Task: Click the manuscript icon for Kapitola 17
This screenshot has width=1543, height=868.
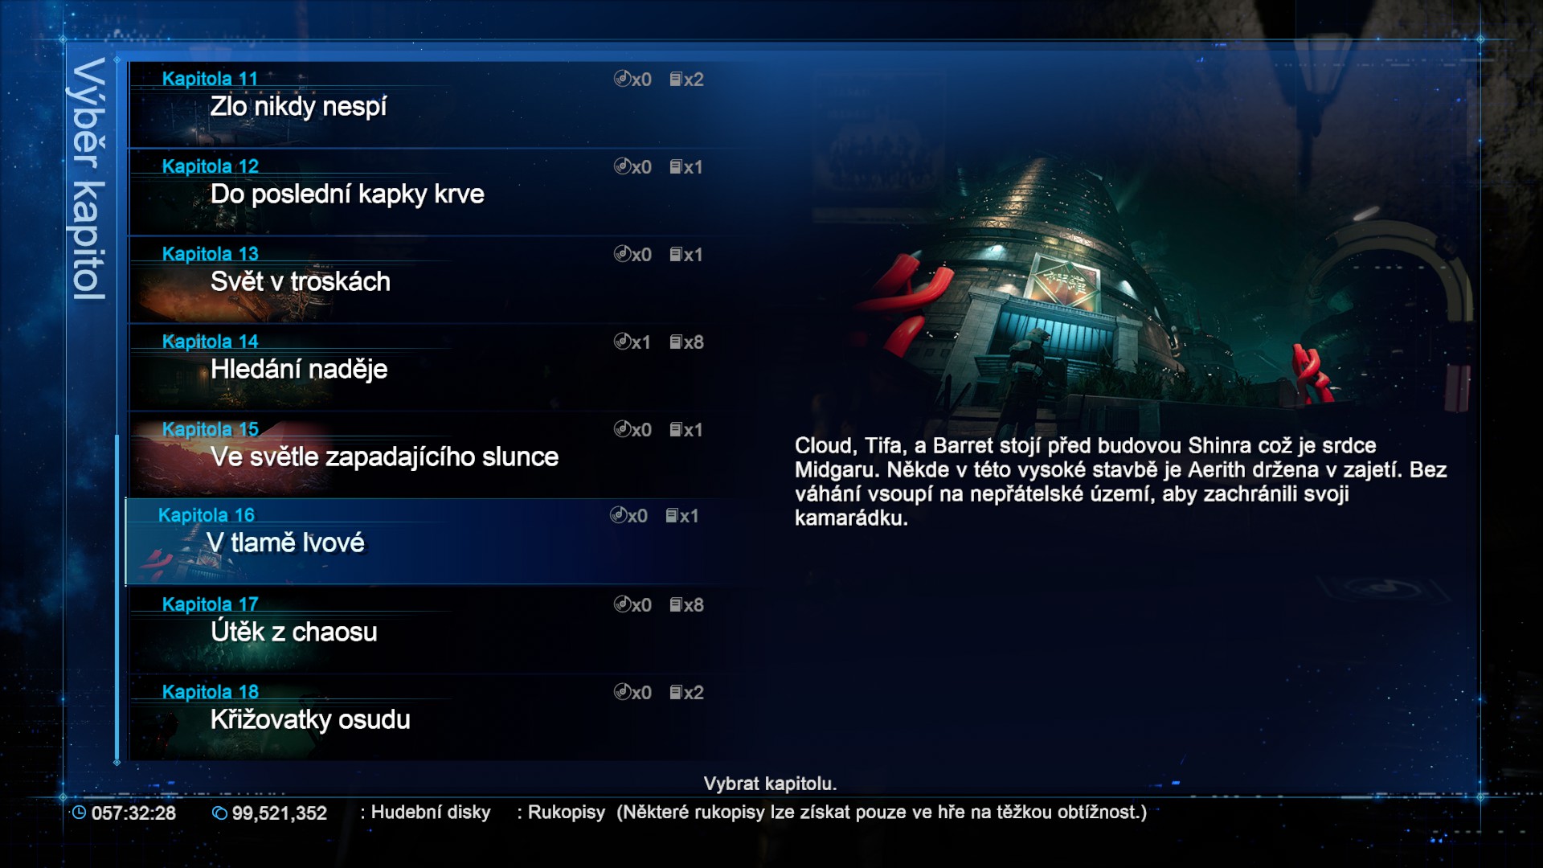Action: (676, 604)
